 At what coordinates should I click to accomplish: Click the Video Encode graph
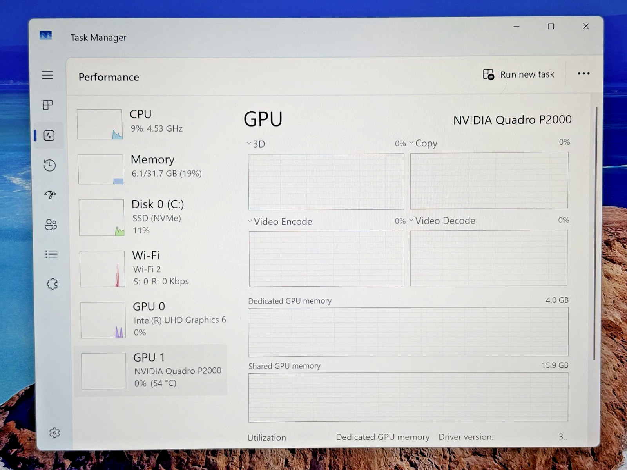click(326, 258)
